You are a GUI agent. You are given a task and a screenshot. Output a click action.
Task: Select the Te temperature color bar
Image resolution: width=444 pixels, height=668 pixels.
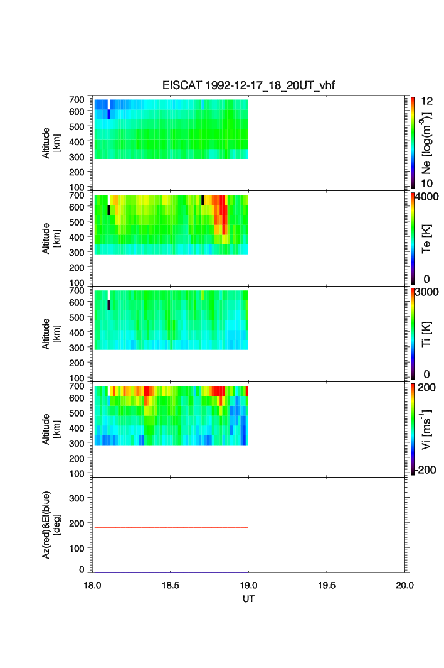(413, 238)
